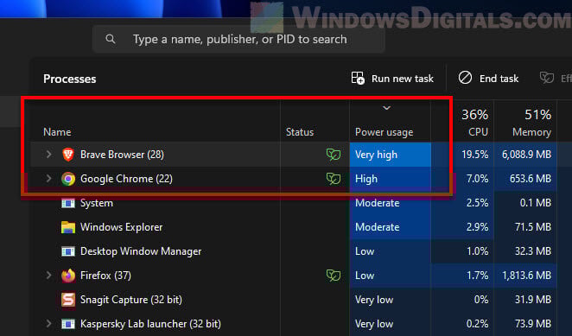The height and width of the screenshot is (336, 572).
Task: Click the 653.6 MB memory value
Action: coord(531,179)
